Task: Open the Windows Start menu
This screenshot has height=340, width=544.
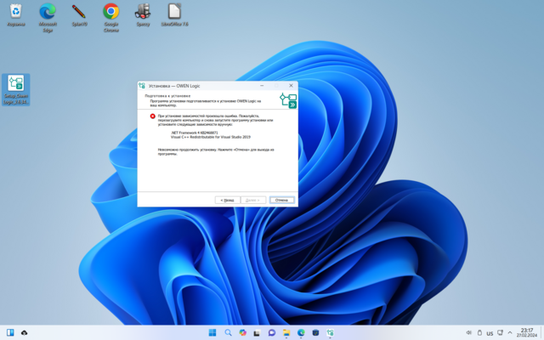Action: point(212,332)
